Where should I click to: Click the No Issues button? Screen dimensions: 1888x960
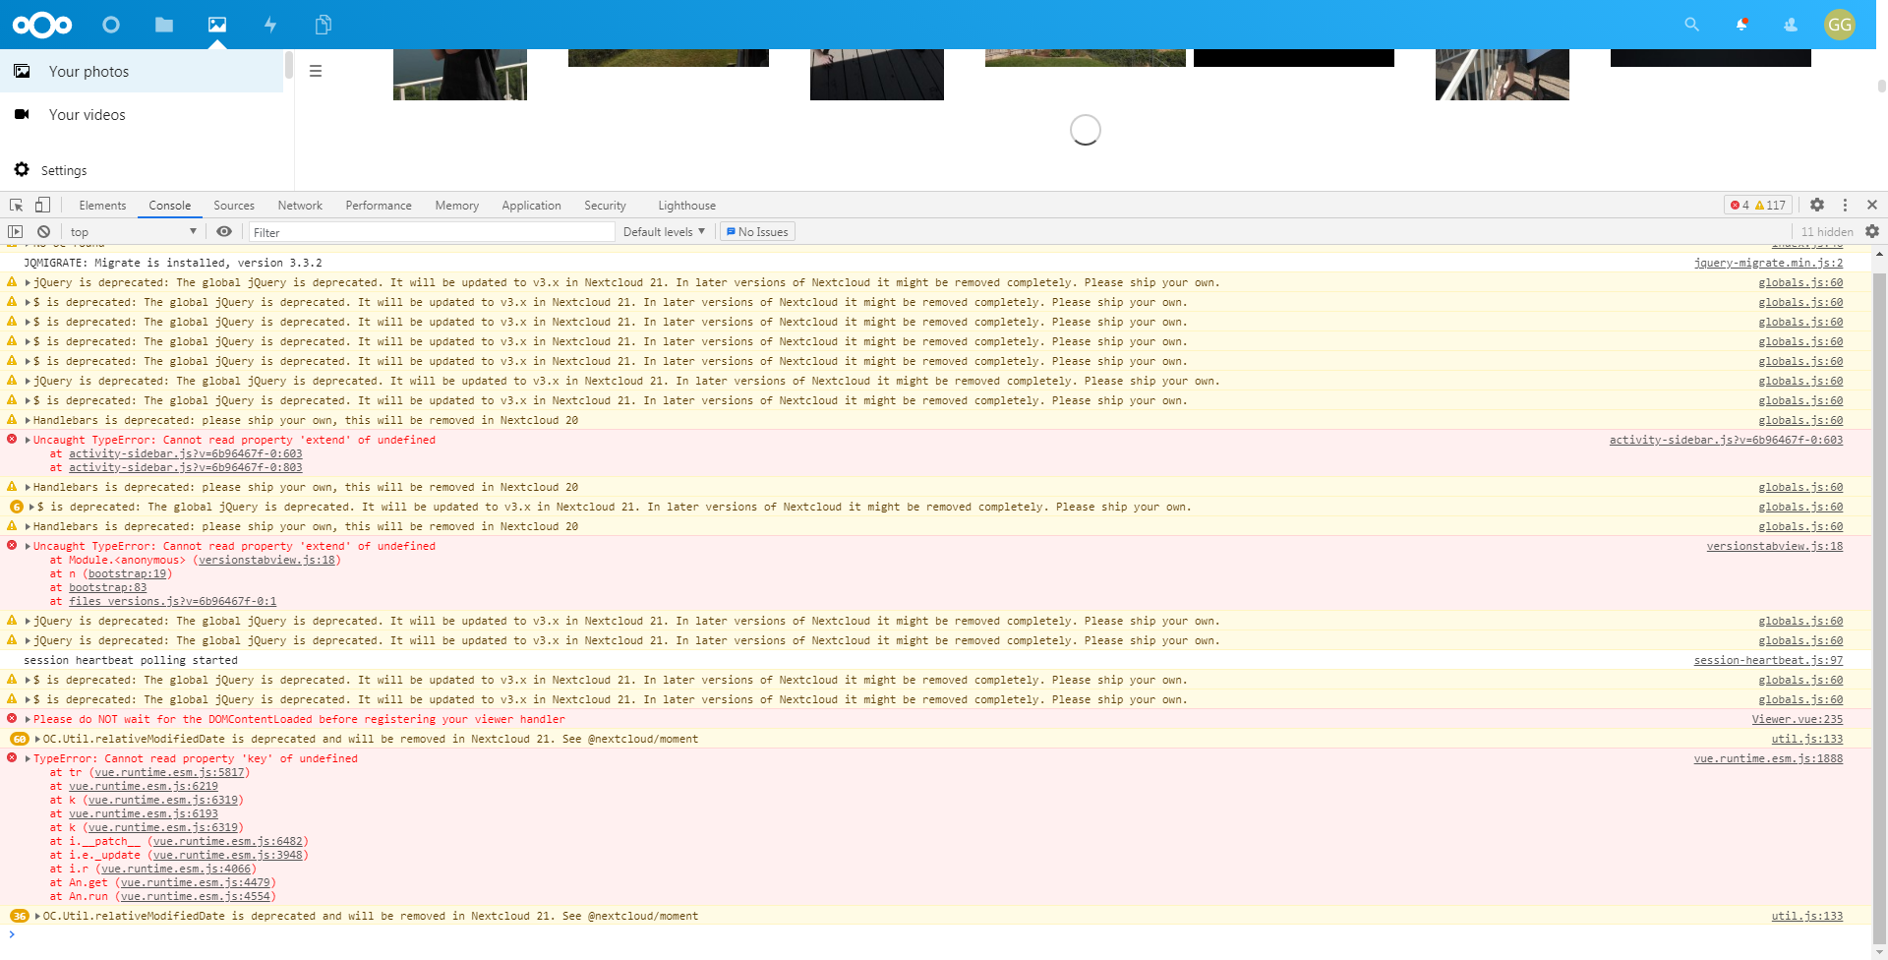757,232
